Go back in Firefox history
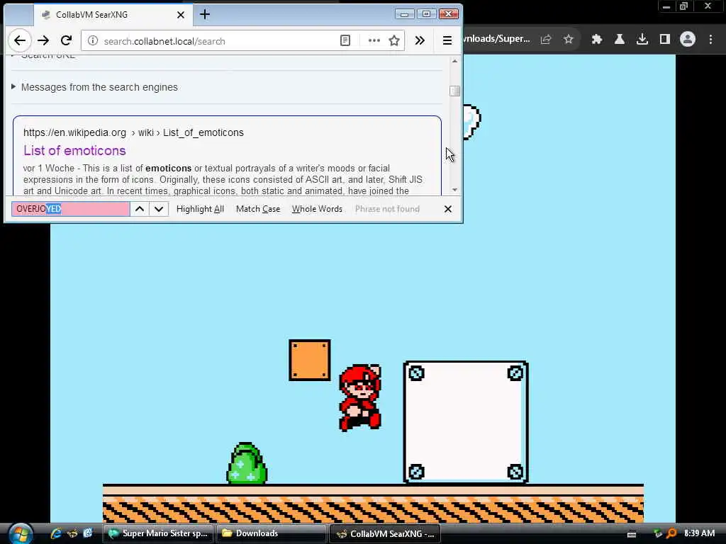This screenshot has width=726, height=544. coord(19,40)
